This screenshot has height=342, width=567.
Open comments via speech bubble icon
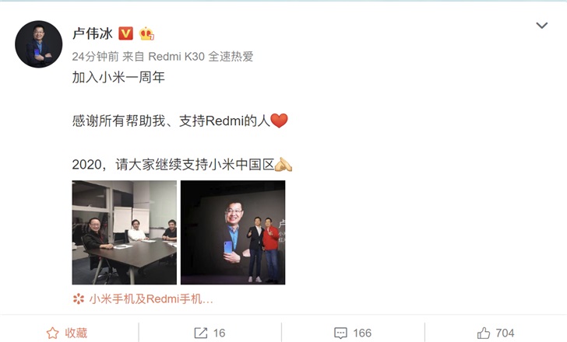(x=340, y=333)
